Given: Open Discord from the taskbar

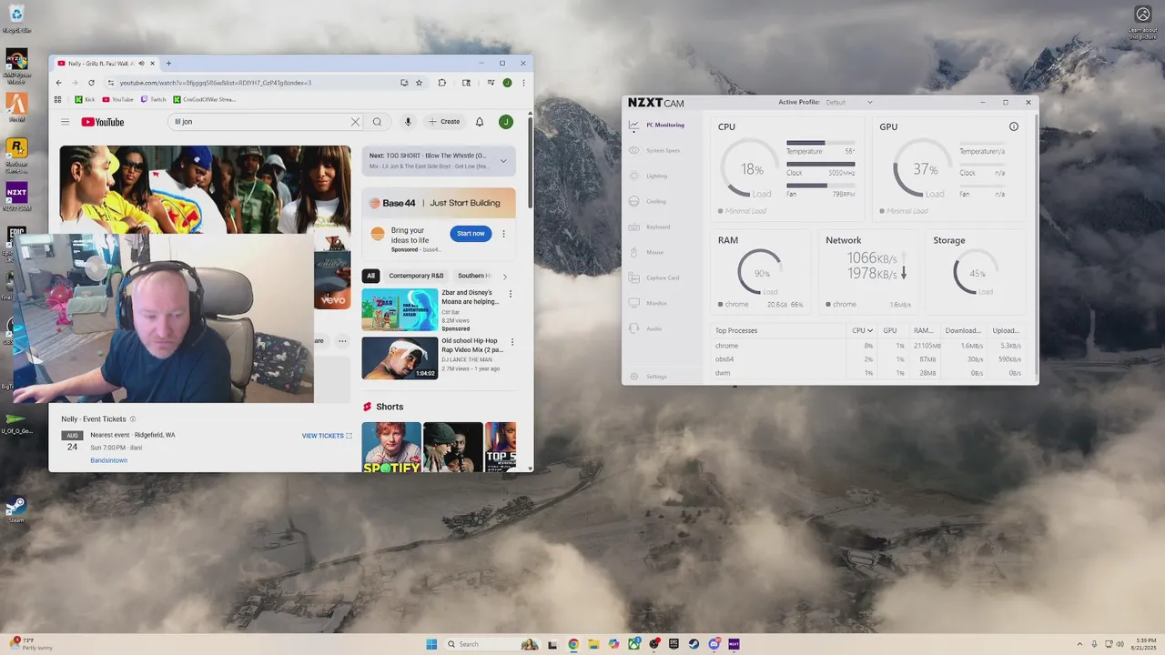Looking at the screenshot, I should click(714, 644).
